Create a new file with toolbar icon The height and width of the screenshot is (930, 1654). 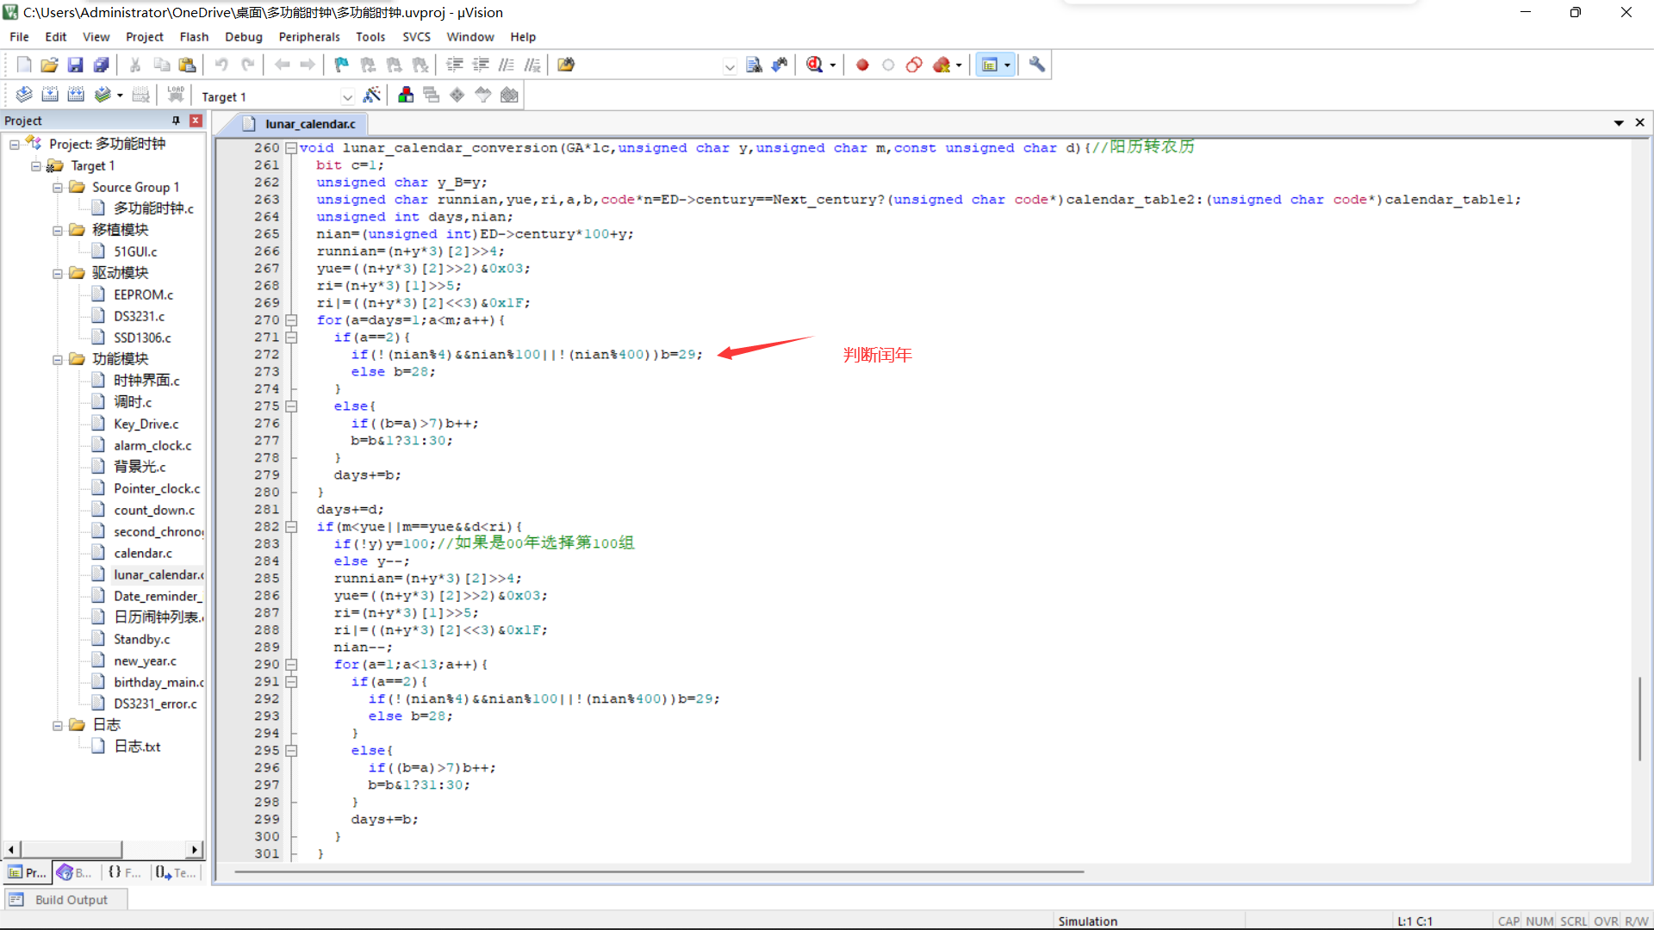tap(24, 65)
